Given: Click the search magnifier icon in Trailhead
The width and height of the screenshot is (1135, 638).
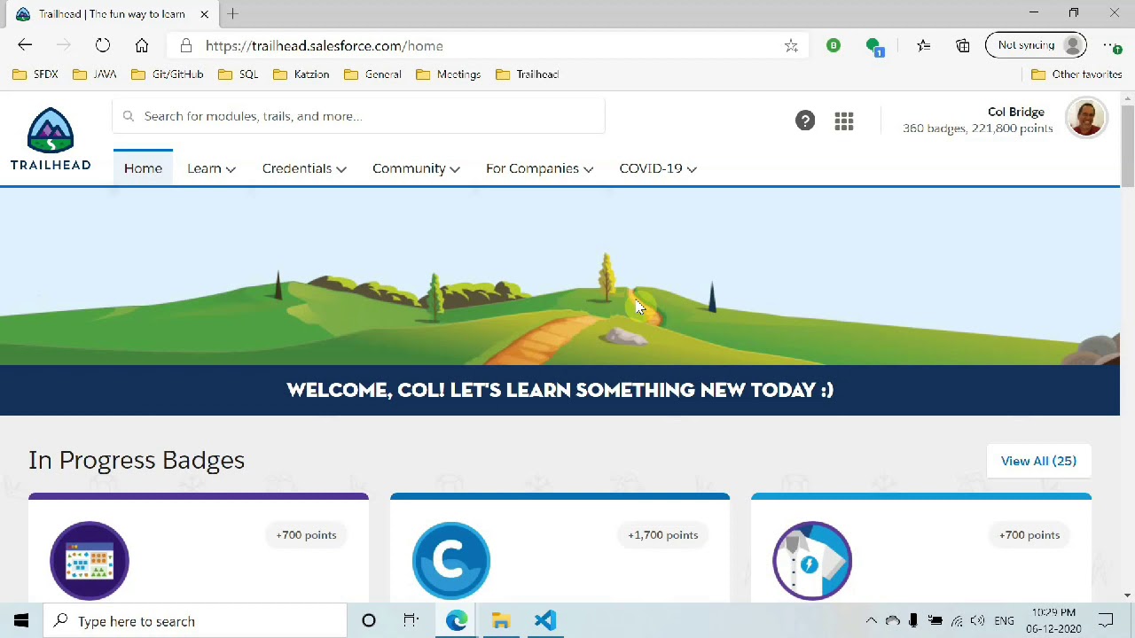Looking at the screenshot, I should click(x=129, y=116).
